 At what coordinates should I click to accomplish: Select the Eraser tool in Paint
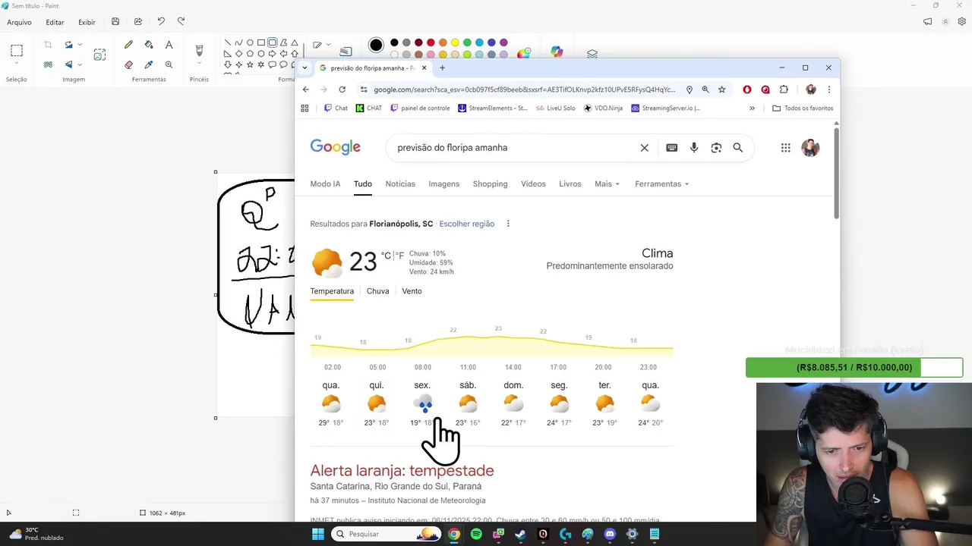pos(128,64)
